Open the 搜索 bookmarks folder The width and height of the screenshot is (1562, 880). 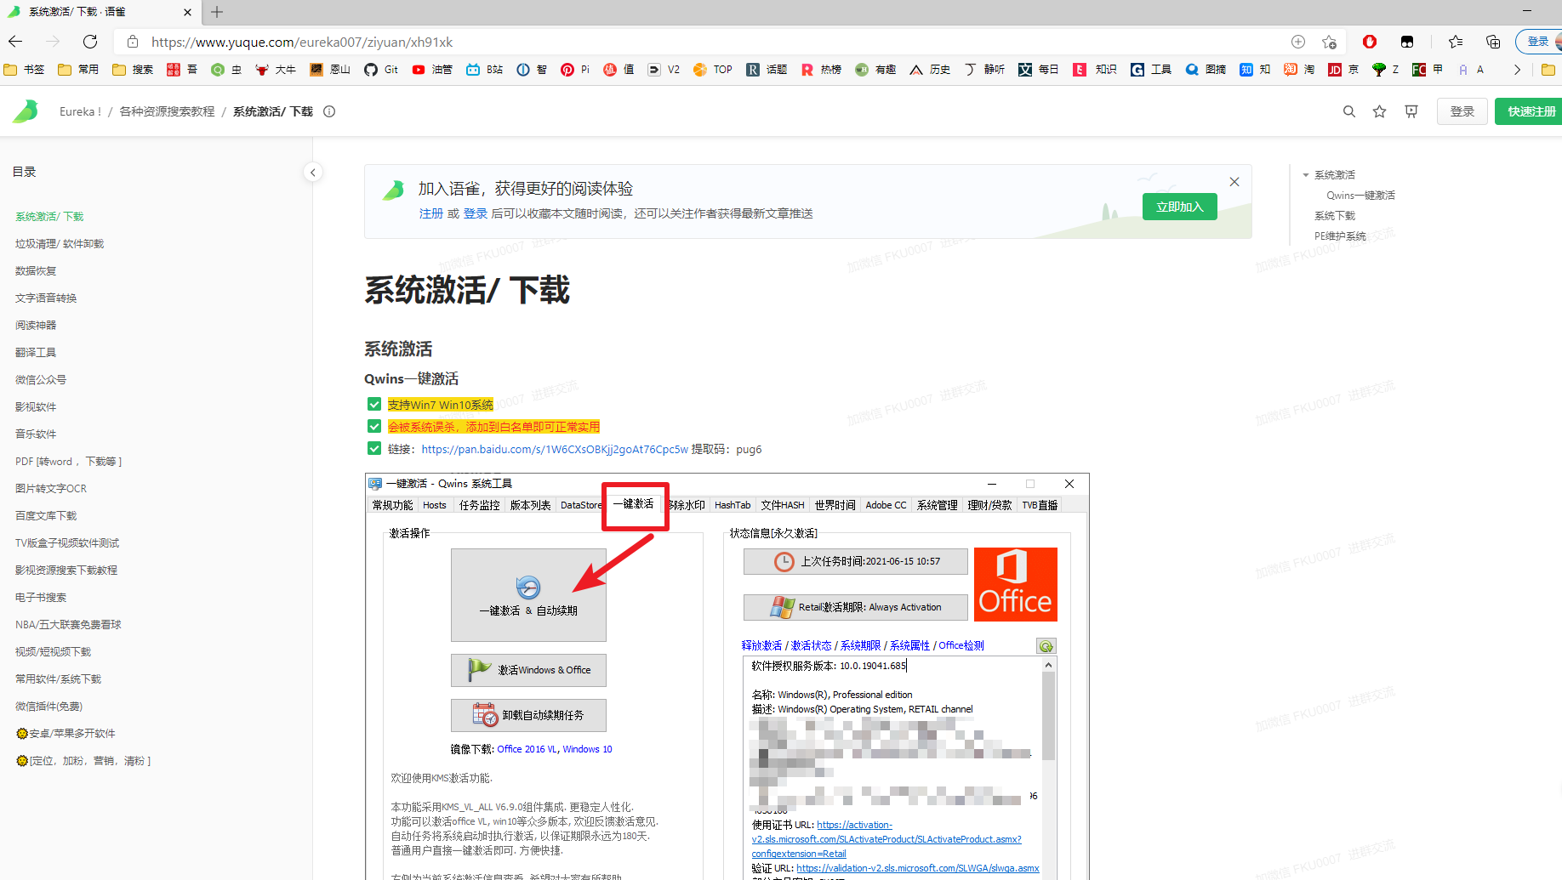coord(133,70)
